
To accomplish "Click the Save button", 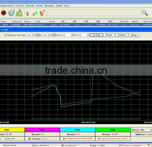I will point(109,35).
